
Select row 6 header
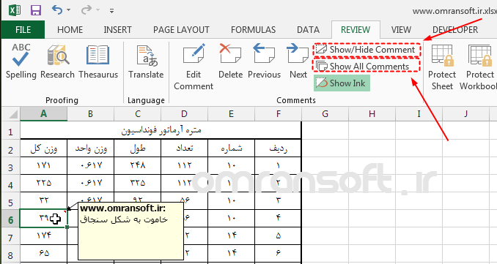click(11, 219)
